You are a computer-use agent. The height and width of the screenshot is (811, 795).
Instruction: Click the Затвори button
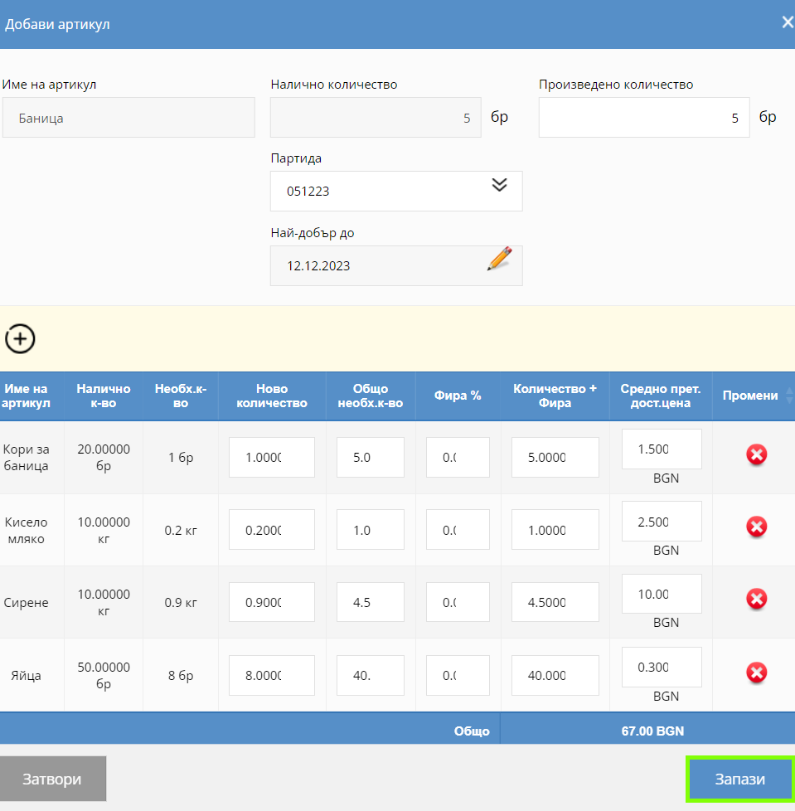53,779
